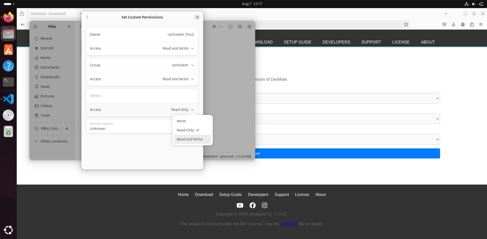Open the Files app in dock
Image resolution: width=487 pixels, height=239 pixels.
click(x=8, y=33)
